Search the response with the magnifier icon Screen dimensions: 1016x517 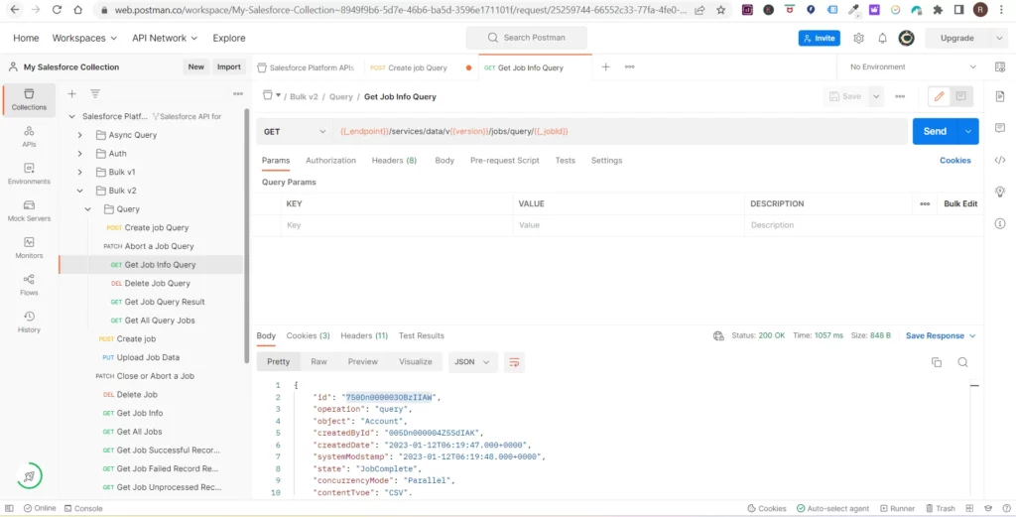tap(962, 362)
